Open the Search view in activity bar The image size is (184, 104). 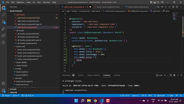coord(3,15)
